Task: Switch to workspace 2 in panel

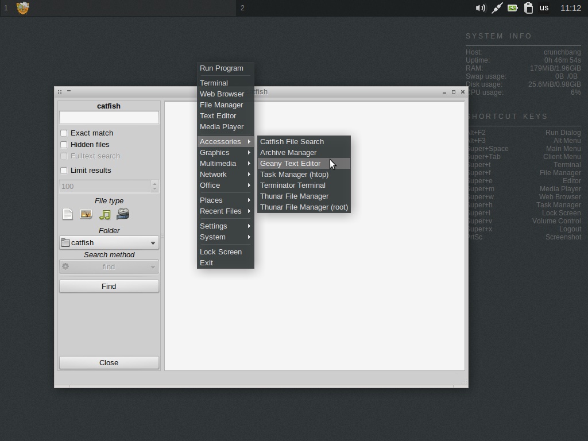Action: click(242, 8)
